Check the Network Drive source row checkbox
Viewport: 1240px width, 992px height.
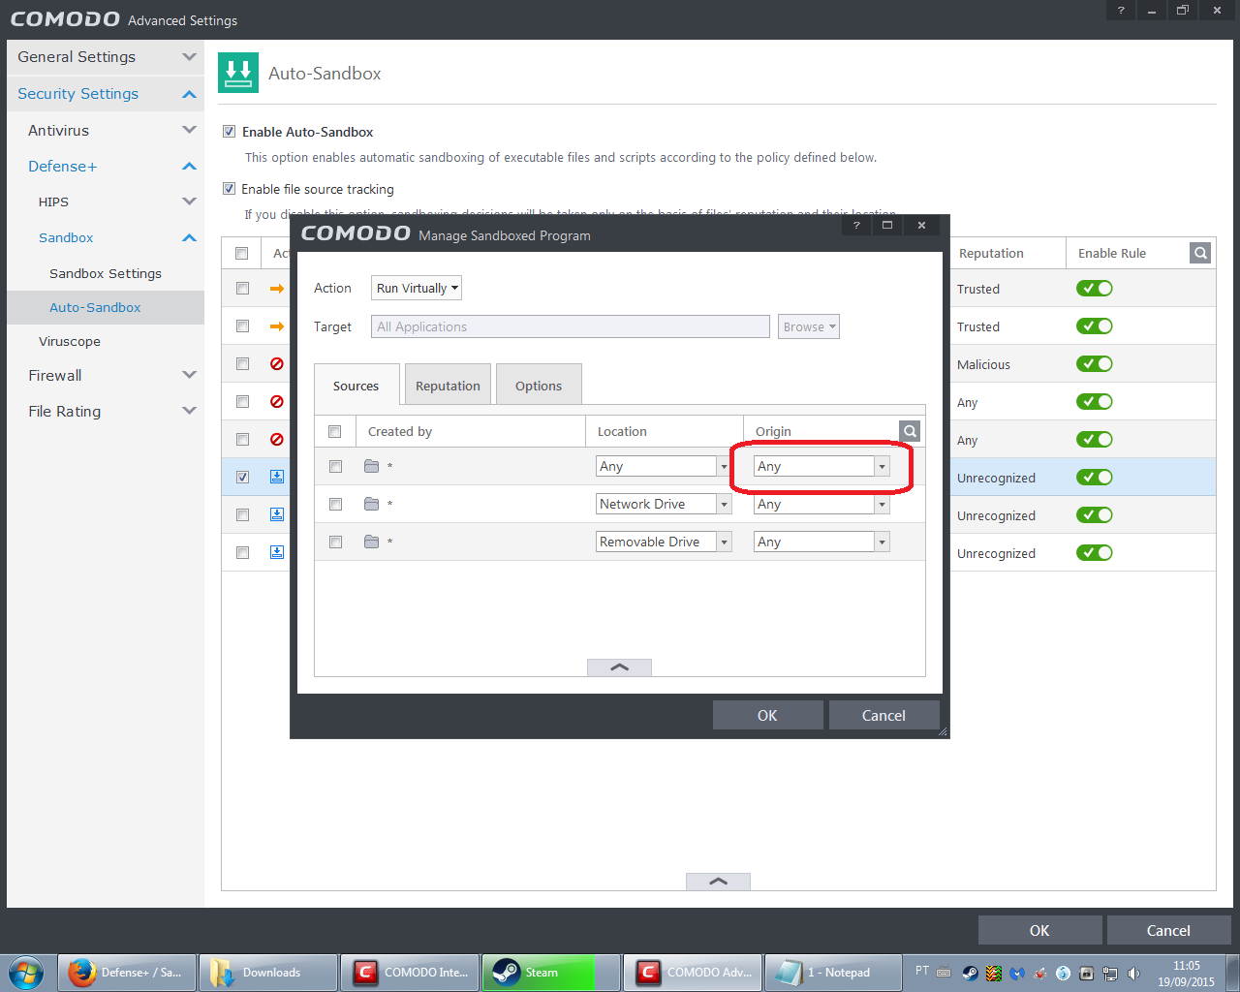point(335,504)
